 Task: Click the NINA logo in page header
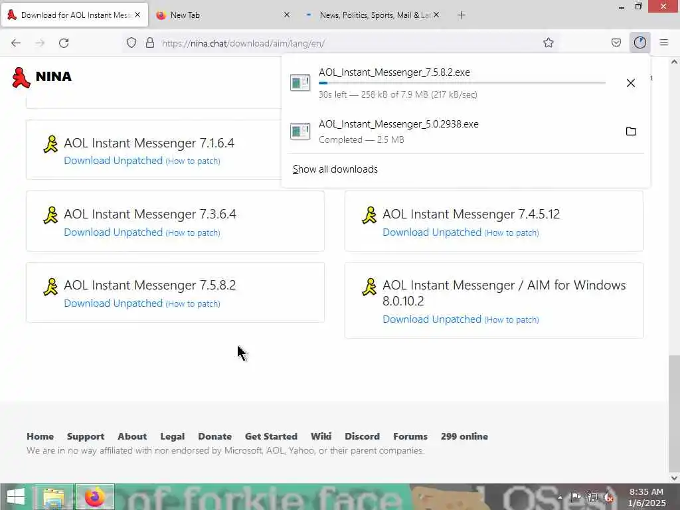pos(42,77)
